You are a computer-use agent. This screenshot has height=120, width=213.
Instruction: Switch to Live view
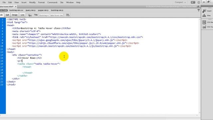(22, 15)
